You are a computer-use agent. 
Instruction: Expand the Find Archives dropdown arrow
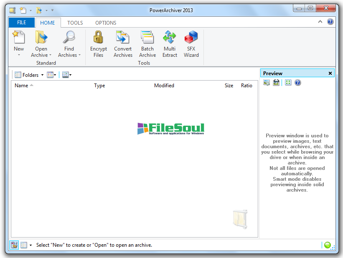(80, 55)
